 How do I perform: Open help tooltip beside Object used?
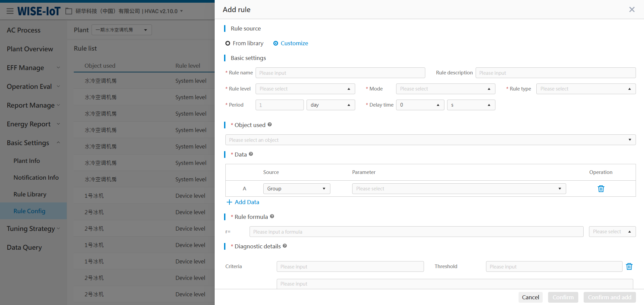tap(270, 125)
